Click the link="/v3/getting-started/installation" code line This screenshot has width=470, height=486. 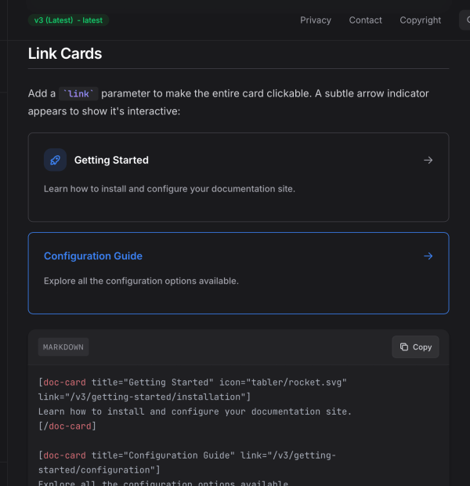point(144,397)
